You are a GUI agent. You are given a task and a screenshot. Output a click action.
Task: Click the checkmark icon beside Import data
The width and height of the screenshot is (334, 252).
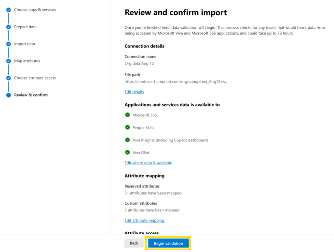9,44
